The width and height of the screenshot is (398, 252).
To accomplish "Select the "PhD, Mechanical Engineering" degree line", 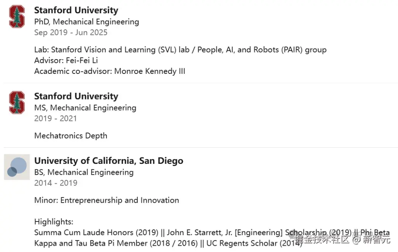I will coord(87,22).
